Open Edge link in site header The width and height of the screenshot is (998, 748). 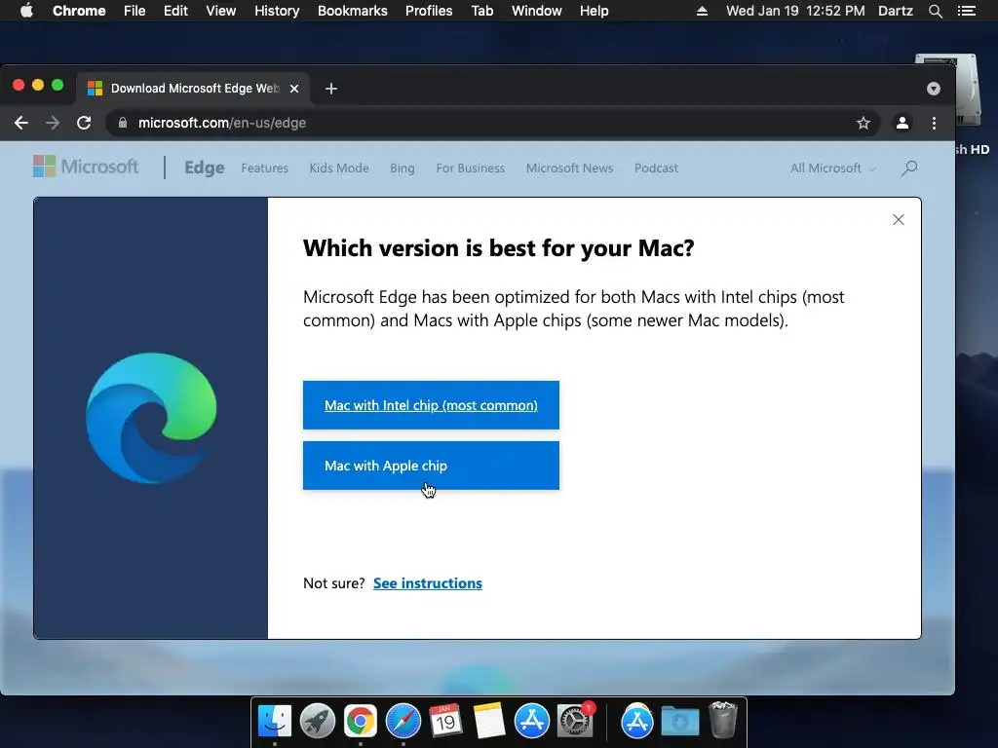[x=205, y=168]
